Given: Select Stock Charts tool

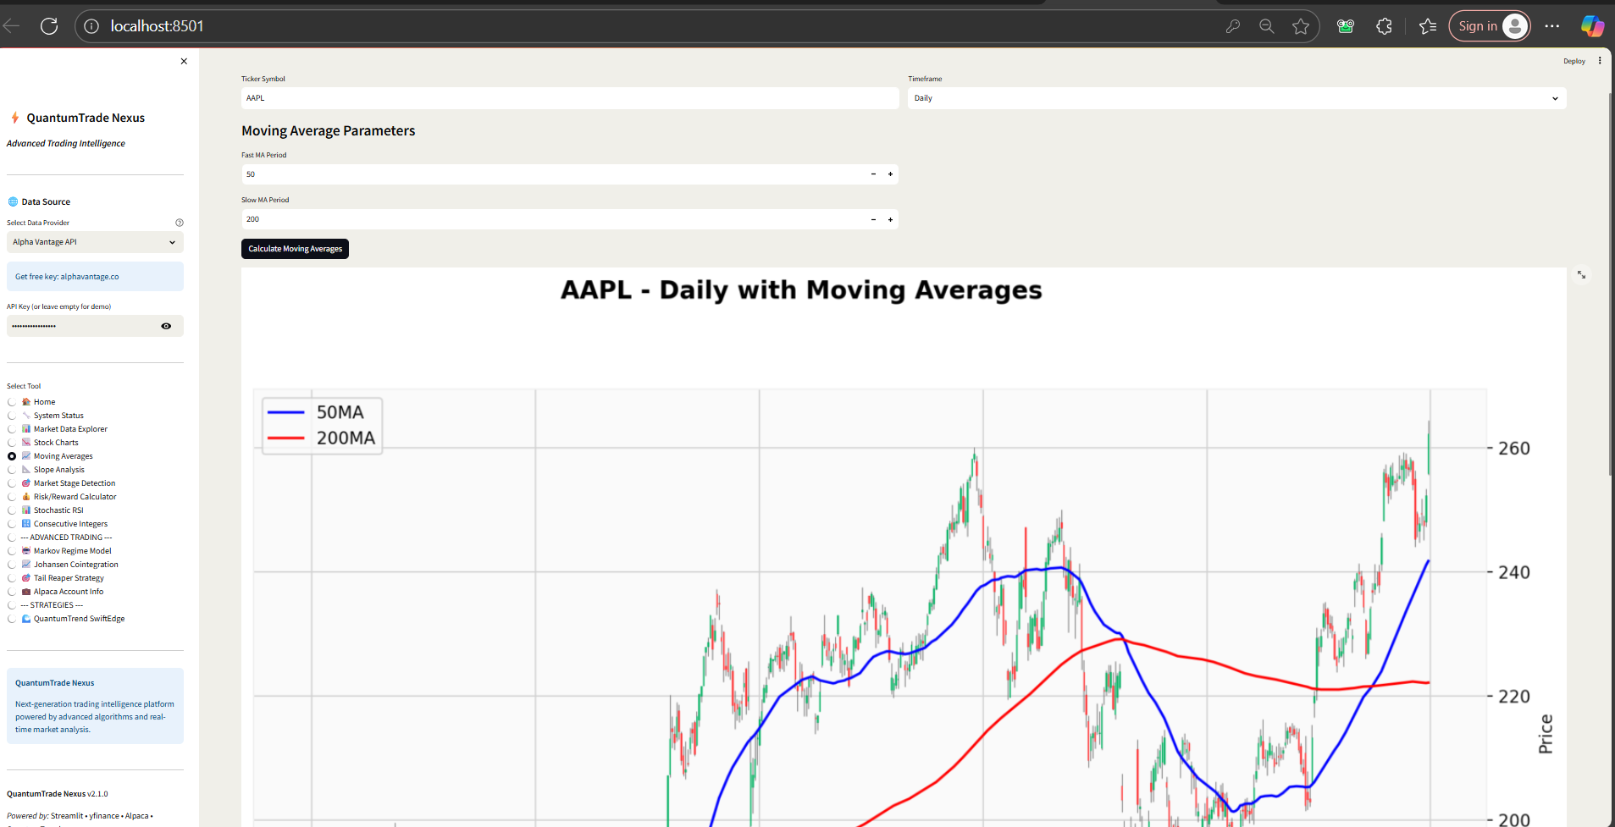Looking at the screenshot, I should (12, 443).
